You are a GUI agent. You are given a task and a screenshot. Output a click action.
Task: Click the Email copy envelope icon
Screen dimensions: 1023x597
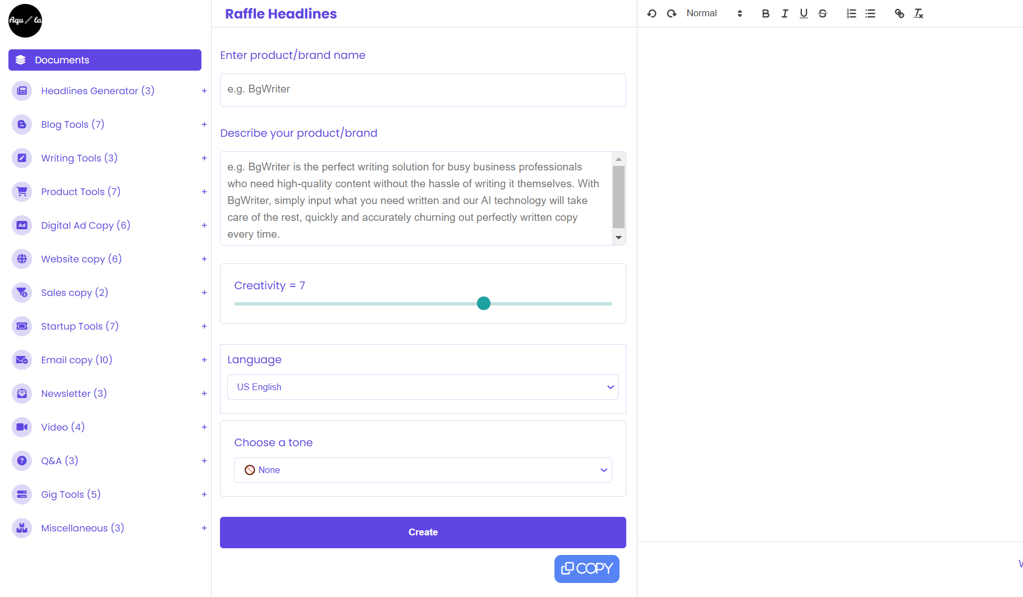pos(22,360)
